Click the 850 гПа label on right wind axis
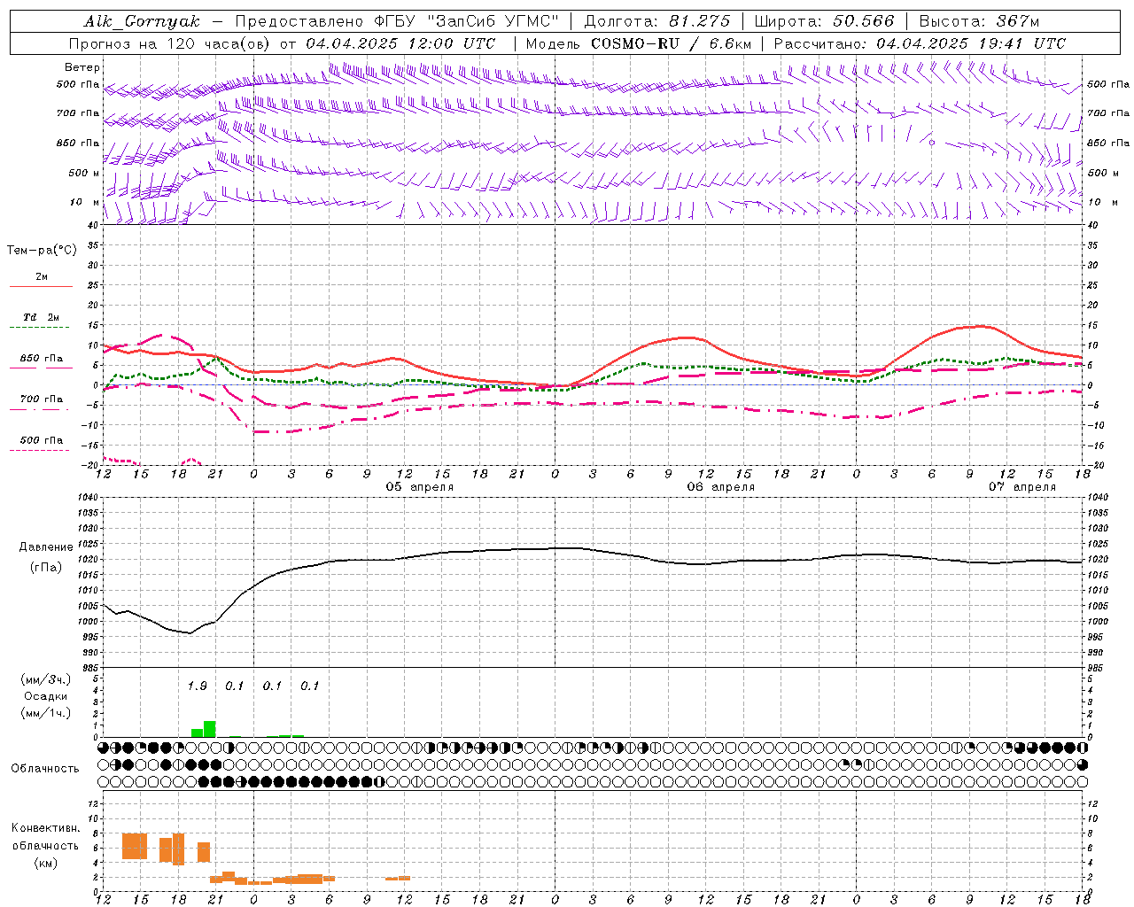 (1108, 143)
